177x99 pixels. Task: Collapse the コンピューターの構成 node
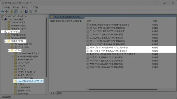[x=2, y=19]
